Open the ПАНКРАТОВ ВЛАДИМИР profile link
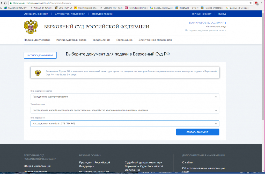 (x=208, y=23)
